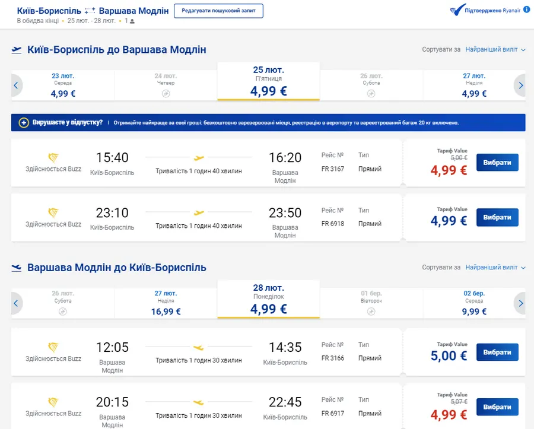Click the selected 28 лют. Понеділок date
The image size is (534, 429).
(268, 300)
